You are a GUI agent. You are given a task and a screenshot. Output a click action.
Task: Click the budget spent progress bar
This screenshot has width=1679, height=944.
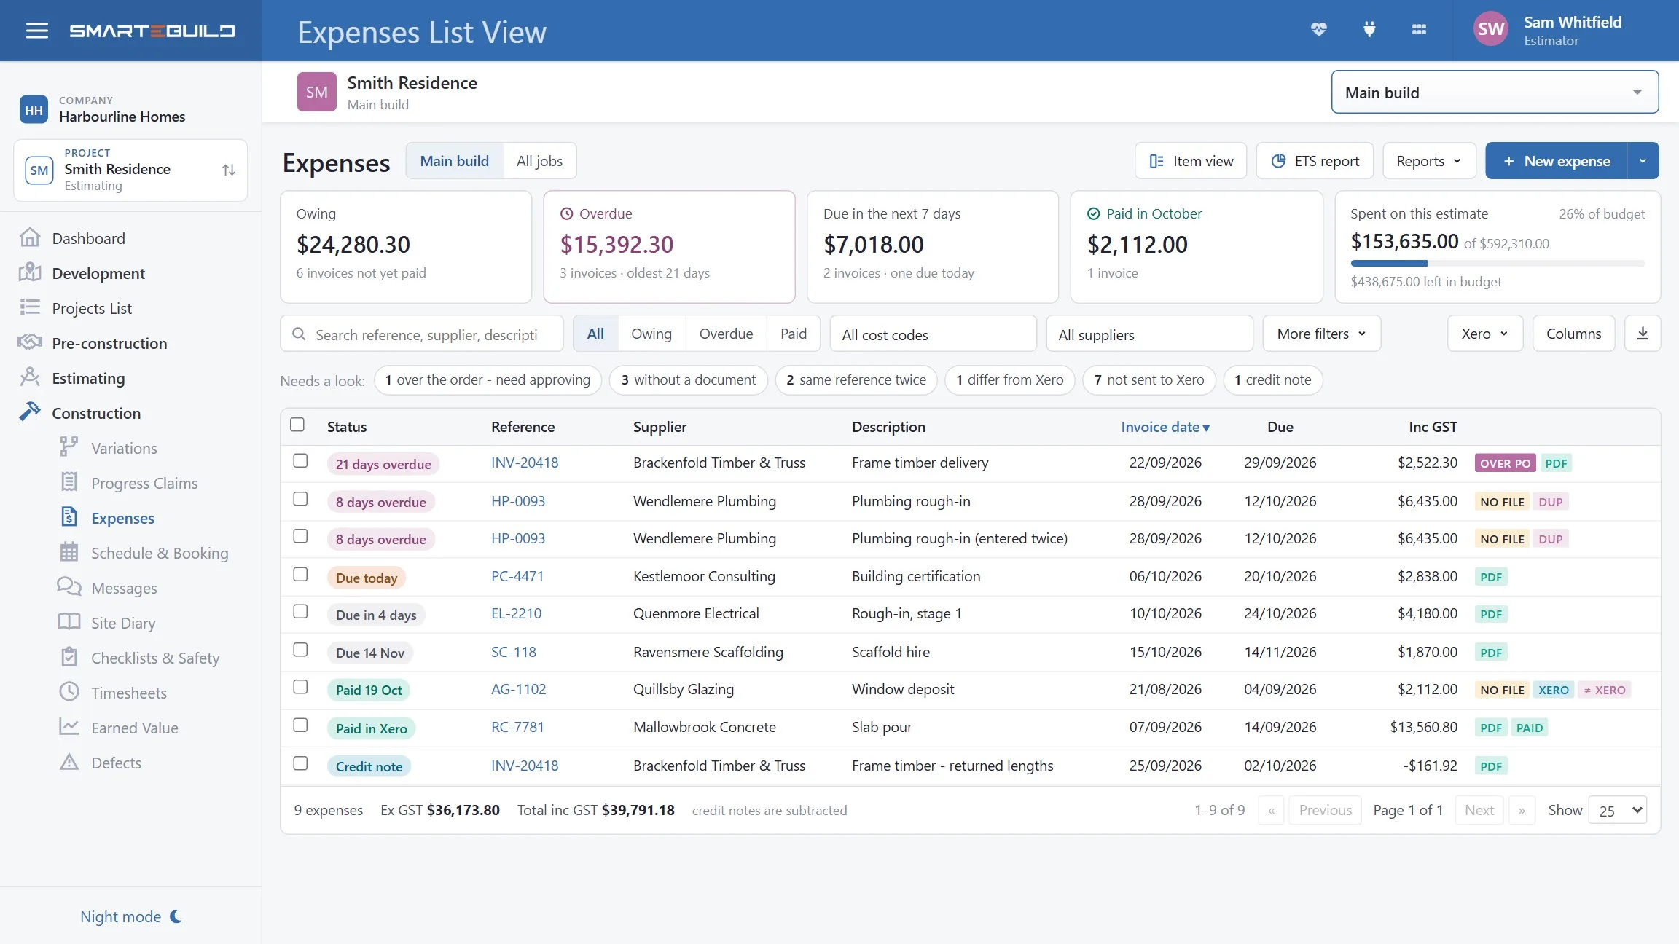click(1497, 263)
